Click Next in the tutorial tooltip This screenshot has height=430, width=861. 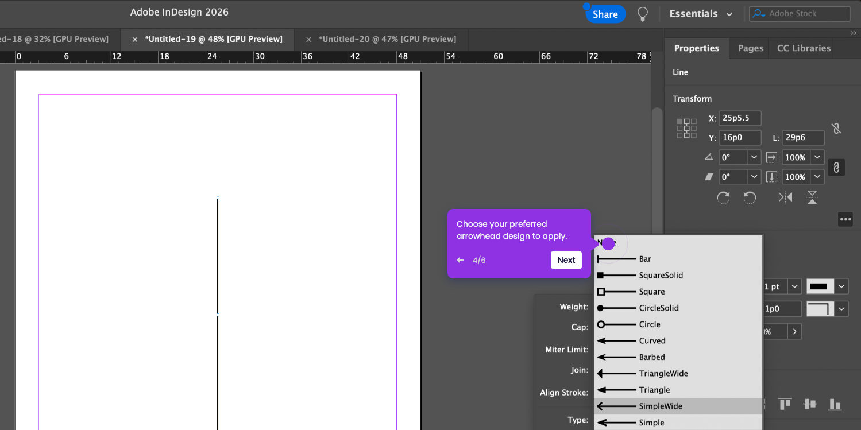pos(566,260)
